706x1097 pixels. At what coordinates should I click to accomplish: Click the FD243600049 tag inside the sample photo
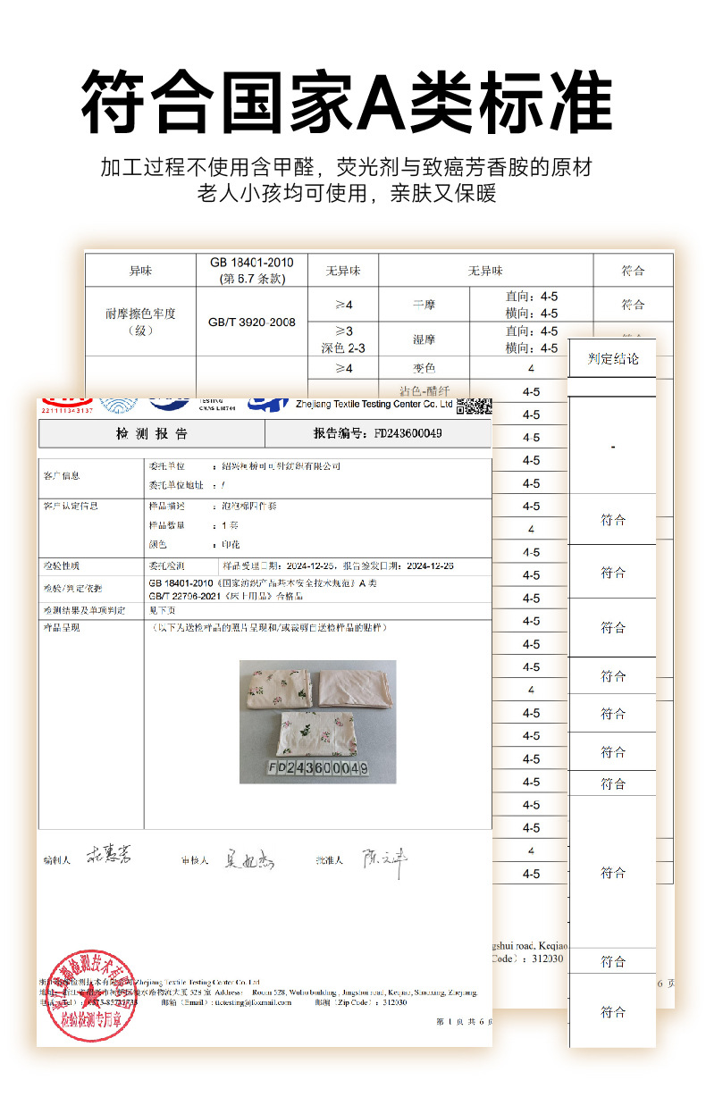318,767
